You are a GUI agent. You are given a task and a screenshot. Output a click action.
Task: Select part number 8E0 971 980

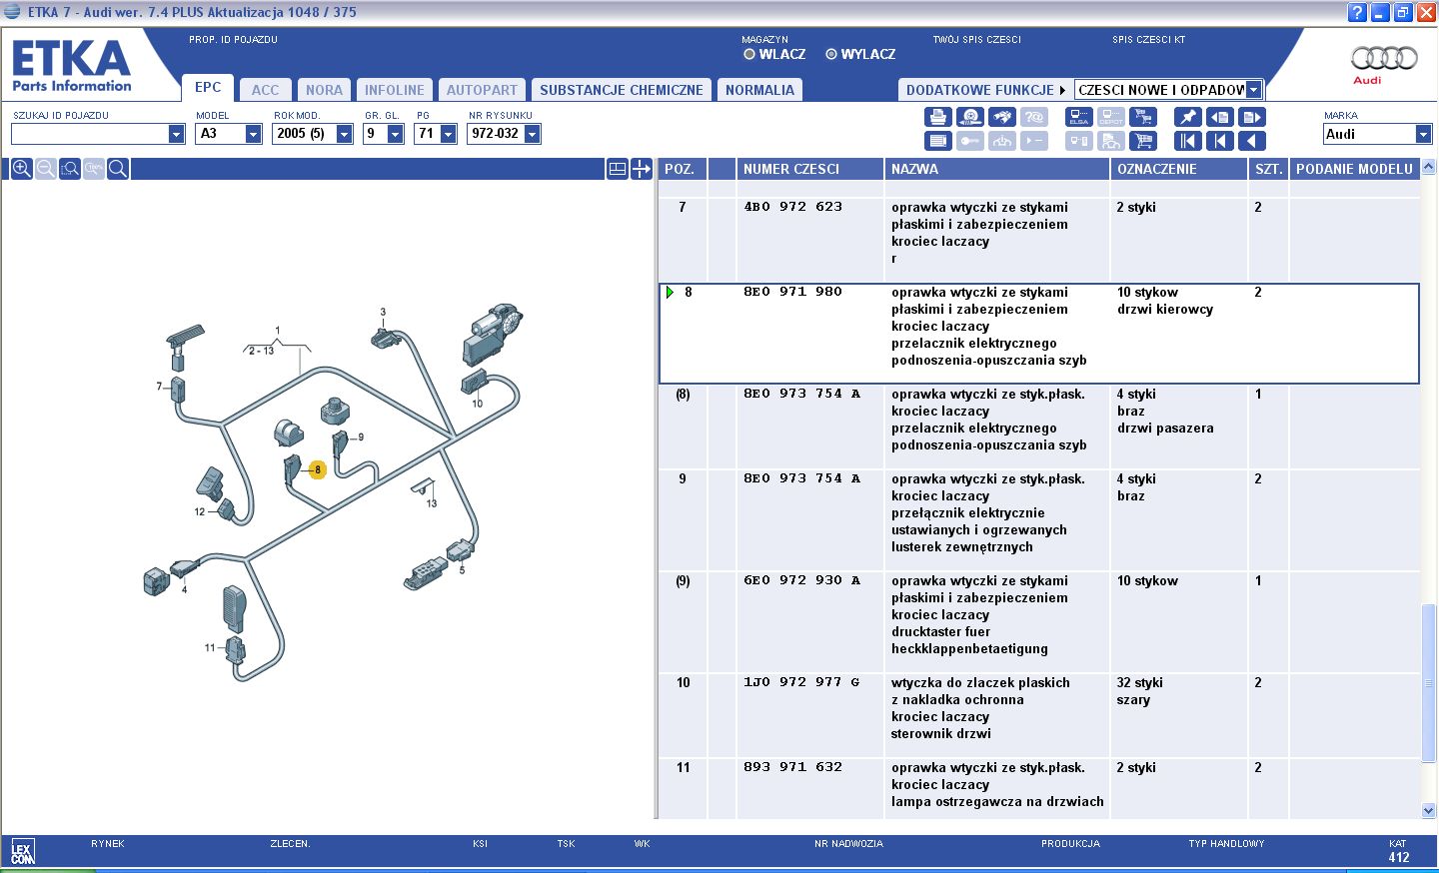click(x=792, y=292)
